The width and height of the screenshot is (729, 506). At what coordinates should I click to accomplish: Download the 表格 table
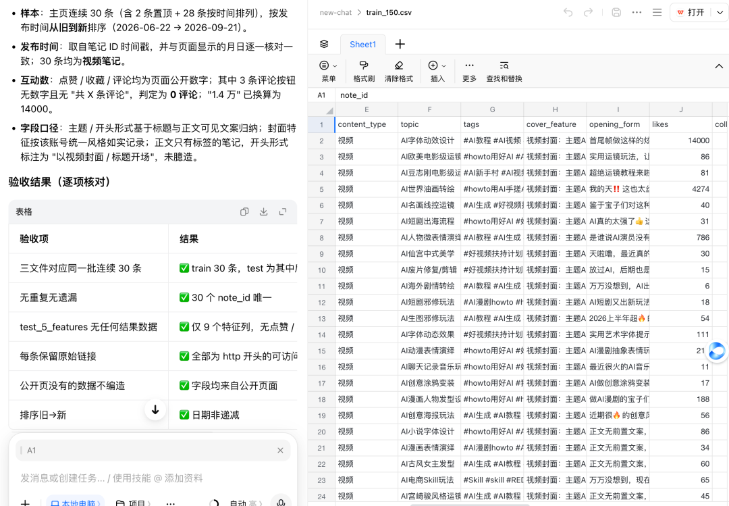[x=264, y=212]
